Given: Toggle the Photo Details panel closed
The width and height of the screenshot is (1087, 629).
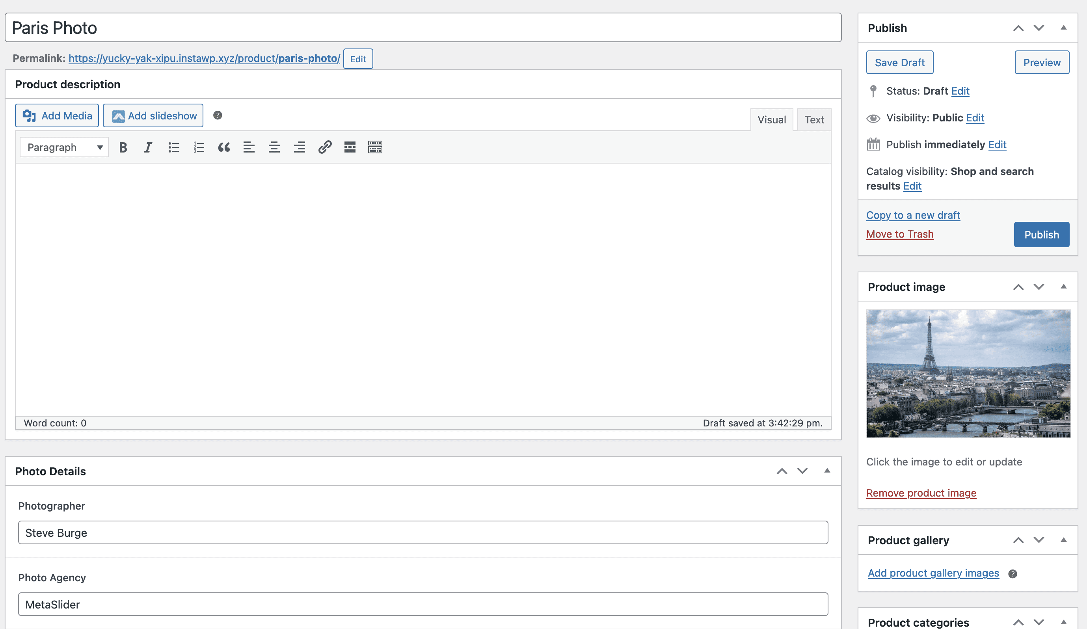Looking at the screenshot, I should tap(827, 471).
